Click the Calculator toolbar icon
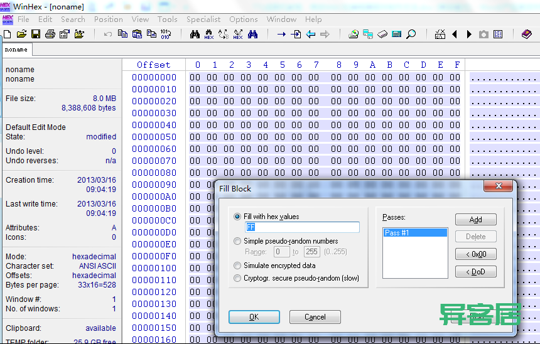 (x=397, y=34)
